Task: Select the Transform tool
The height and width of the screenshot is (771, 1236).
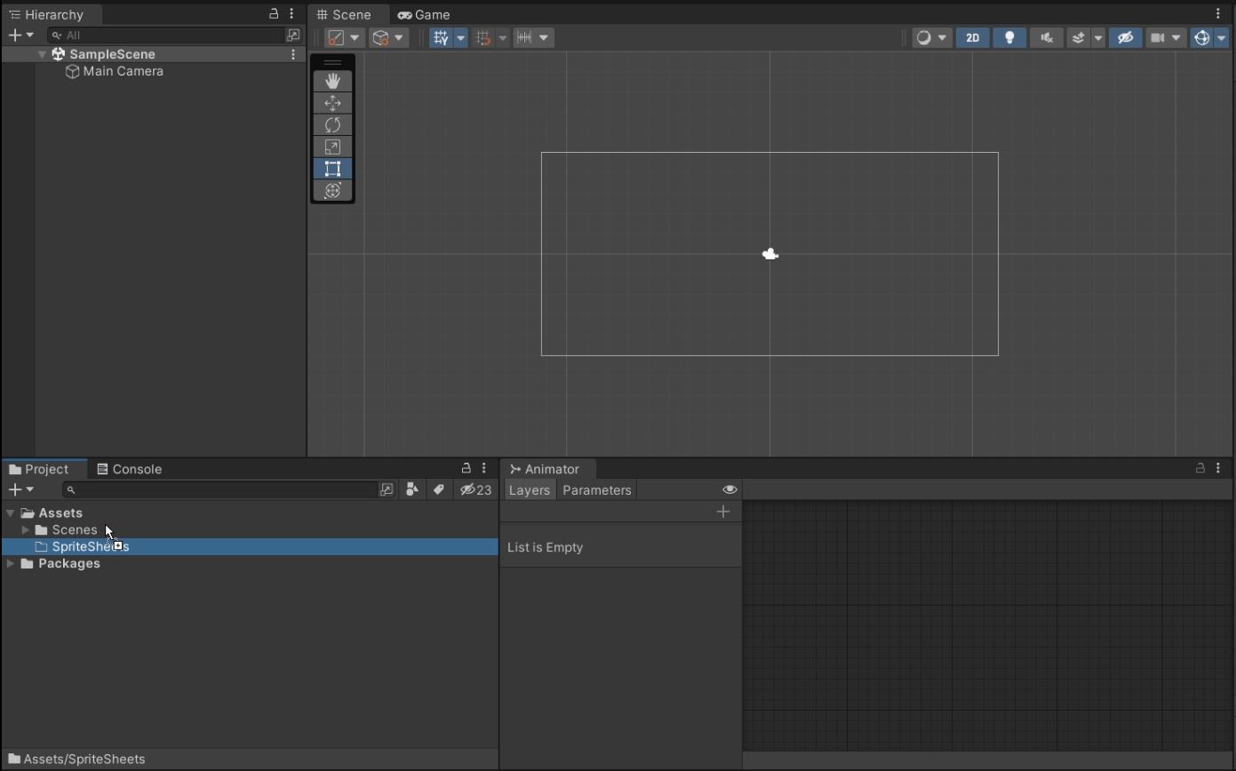Action: coord(332,191)
